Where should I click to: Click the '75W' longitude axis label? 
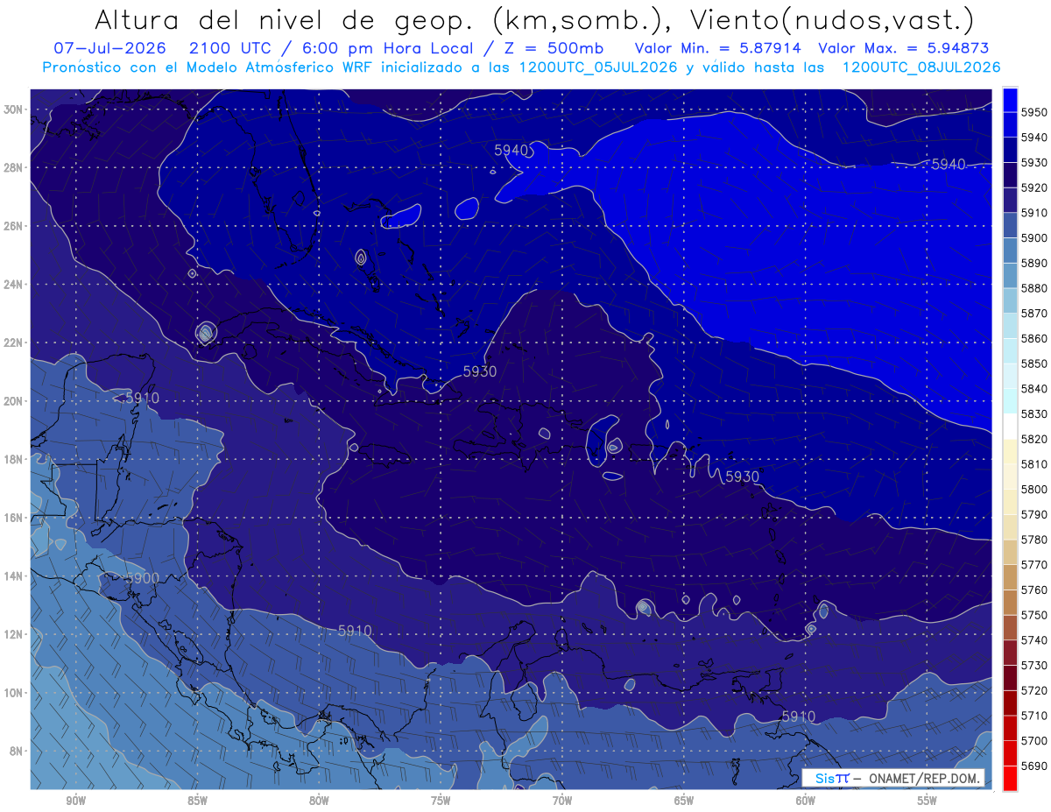[x=441, y=801]
